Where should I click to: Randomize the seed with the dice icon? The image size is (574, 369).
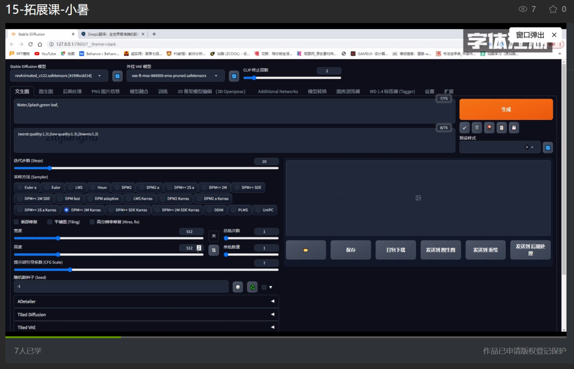click(238, 287)
